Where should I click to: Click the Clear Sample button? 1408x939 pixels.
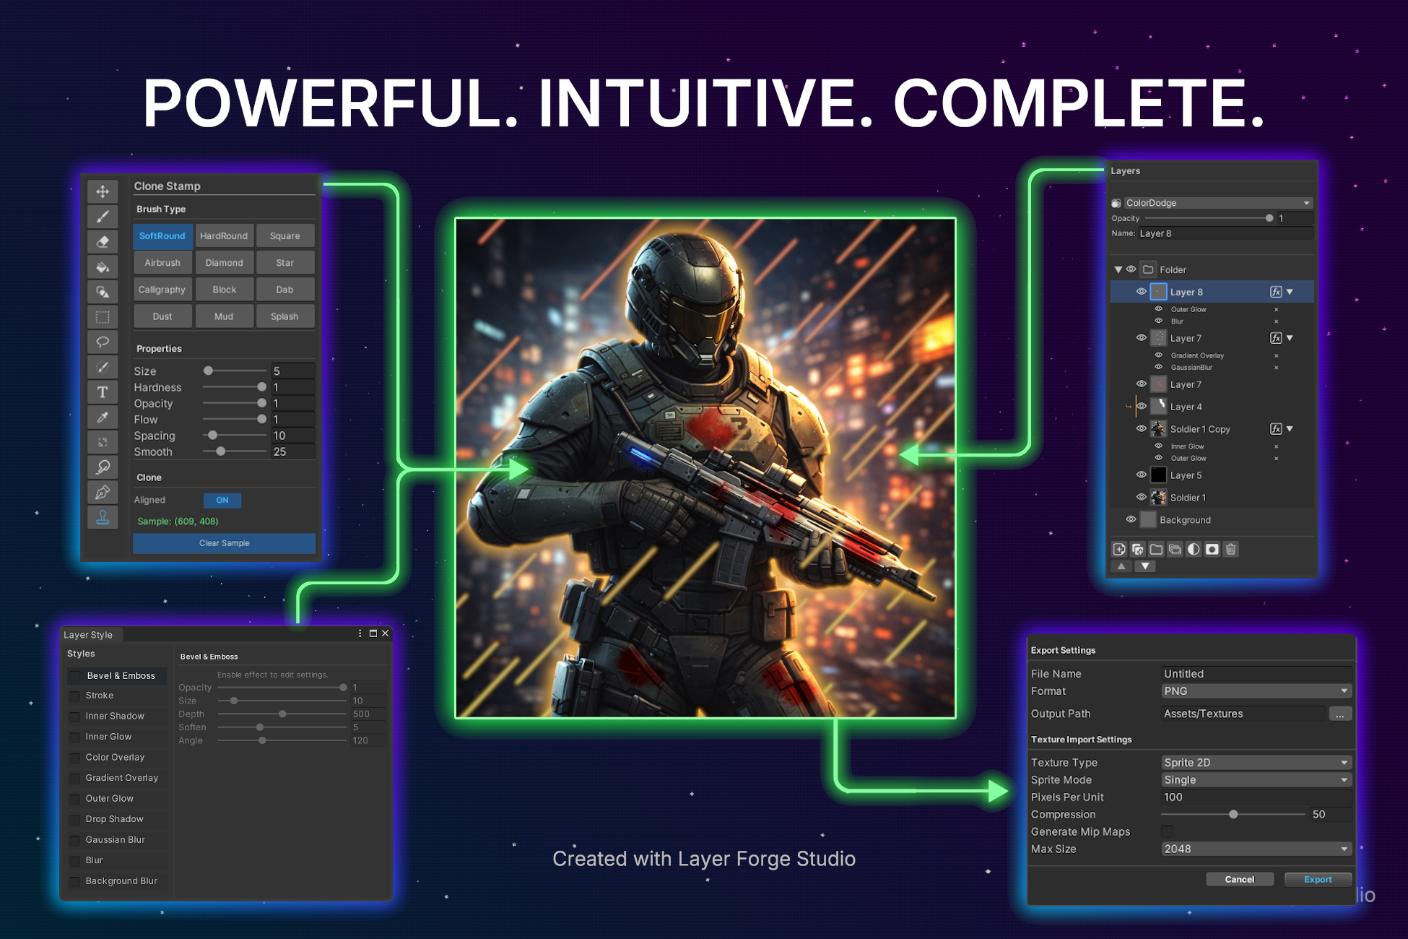click(225, 543)
